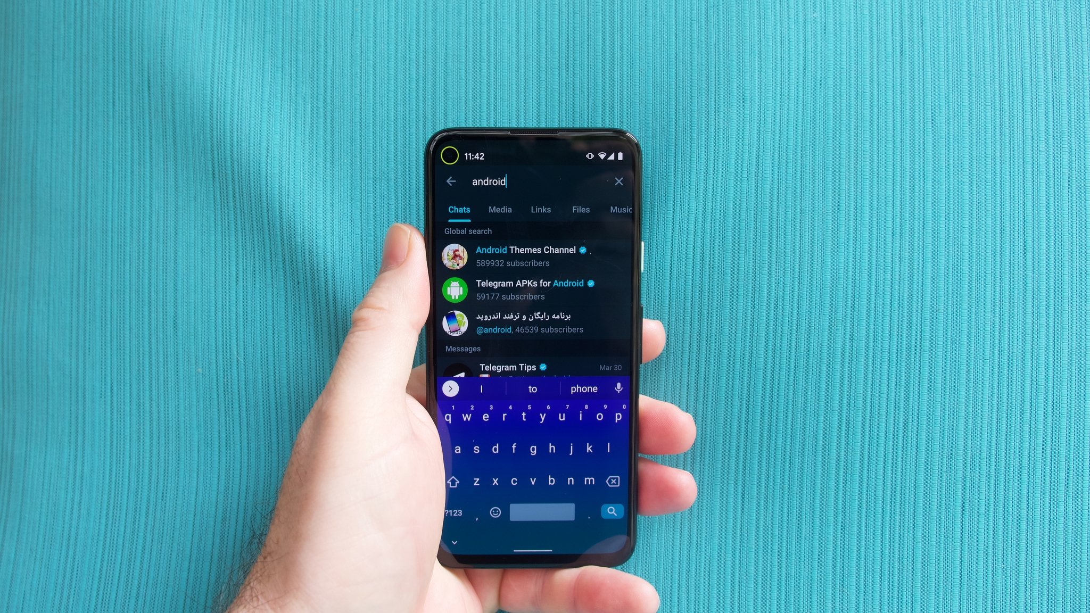Expand the Files tab in search
Viewport: 1090px width, 613px height.
click(x=581, y=209)
